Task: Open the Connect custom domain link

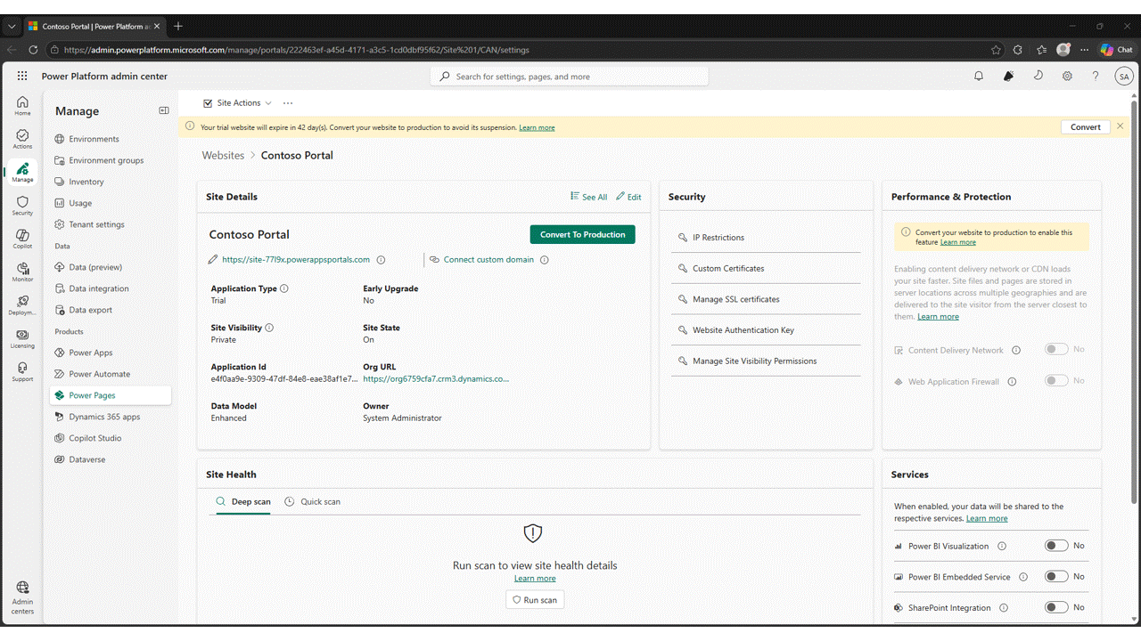Action: click(x=488, y=260)
